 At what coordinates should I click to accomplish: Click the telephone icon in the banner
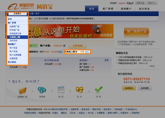(97, 29)
